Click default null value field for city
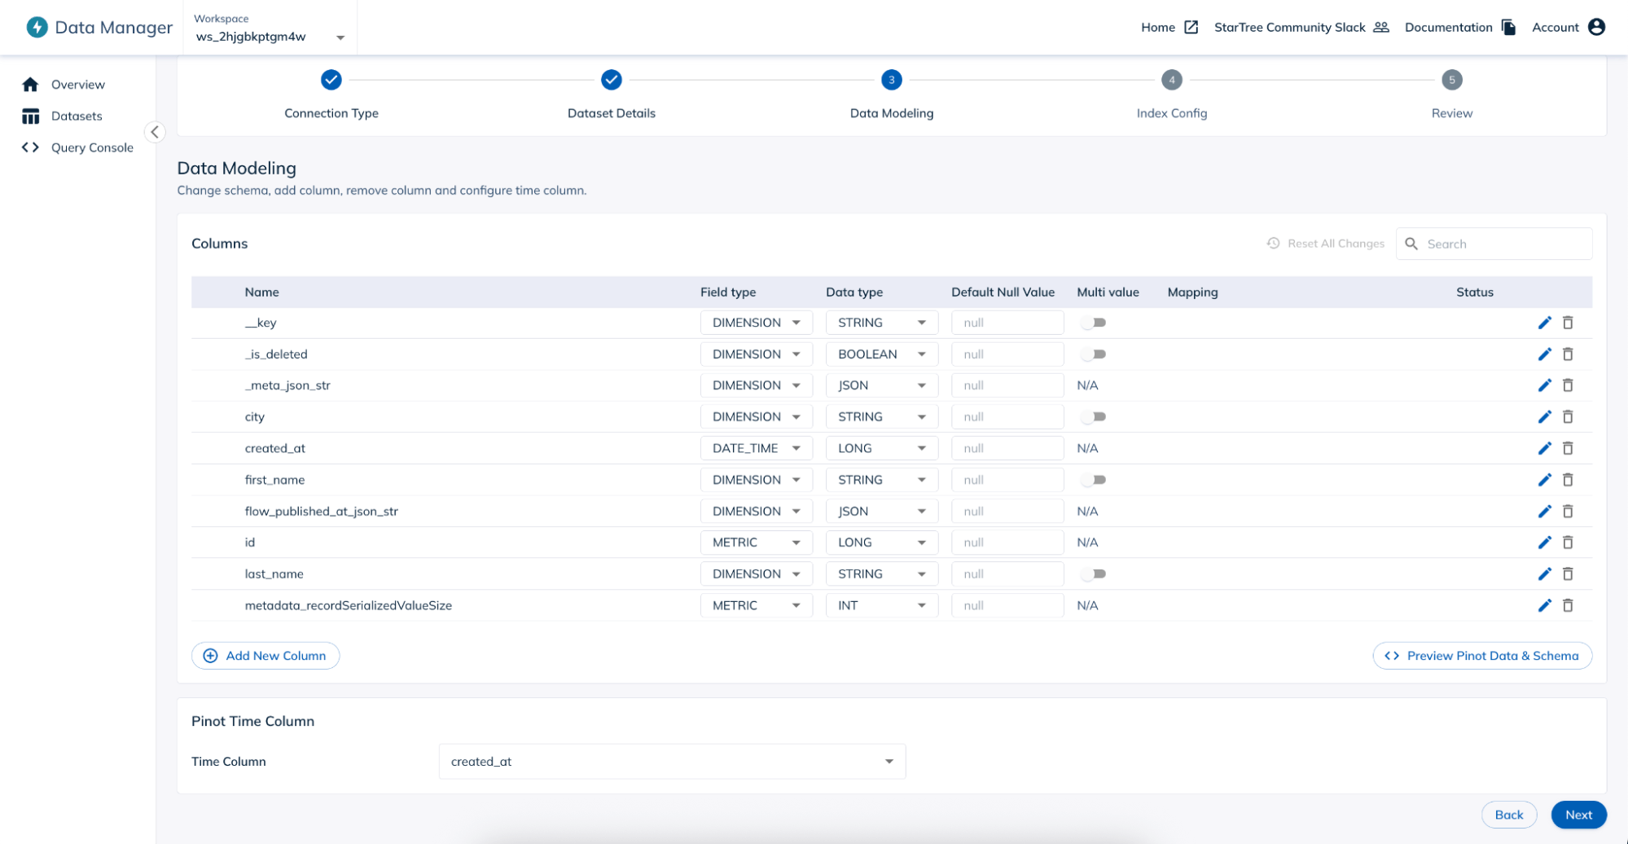1628x844 pixels. click(x=1007, y=417)
